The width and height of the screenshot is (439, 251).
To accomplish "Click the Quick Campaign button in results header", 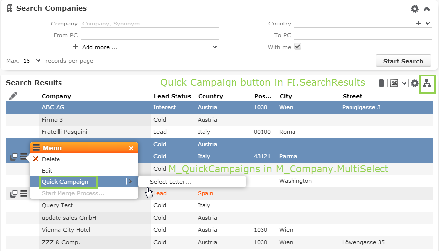I will click(x=427, y=83).
